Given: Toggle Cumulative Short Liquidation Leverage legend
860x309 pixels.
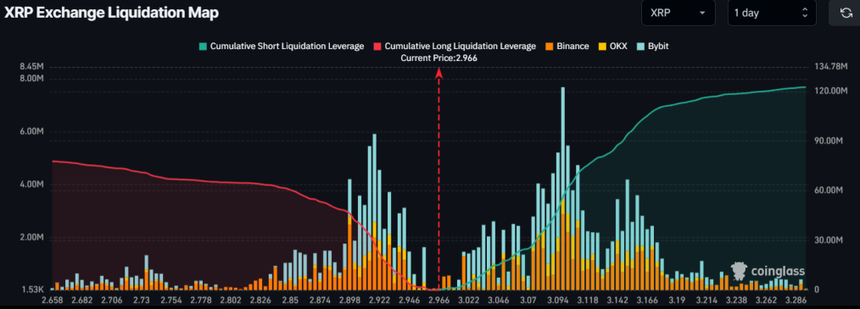Looking at the screenshot, I should (282, 47).
